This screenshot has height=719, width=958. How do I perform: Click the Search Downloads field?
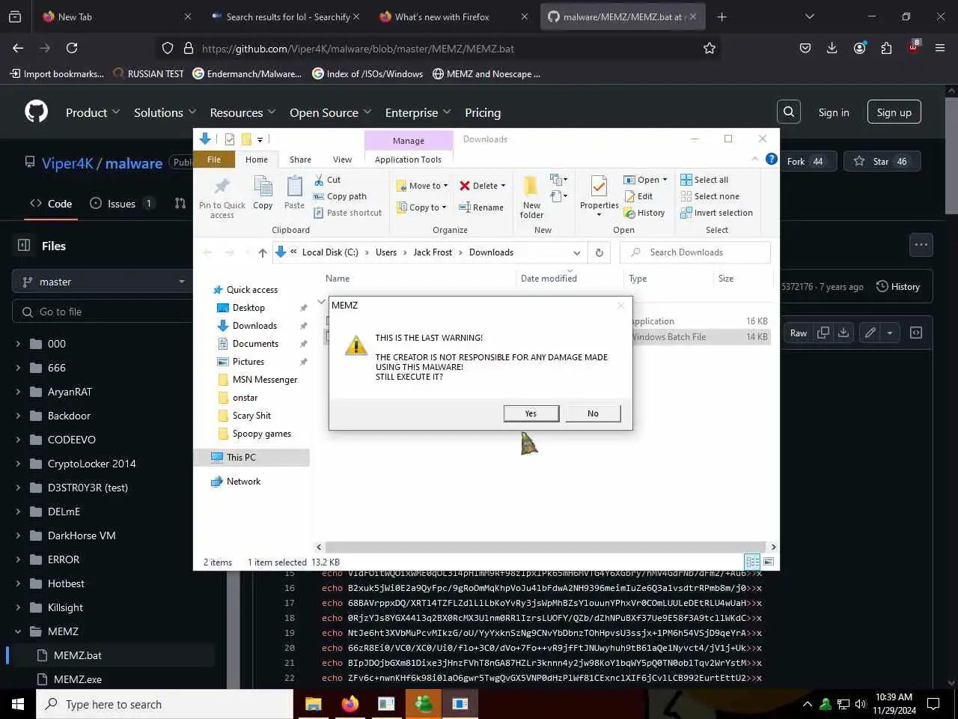coord(695,252)
